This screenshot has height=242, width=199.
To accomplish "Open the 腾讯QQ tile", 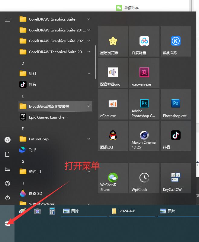I will (113, 136).
